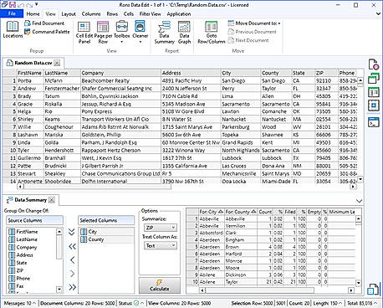This screenshot has width=383, height=308.
Task: Expand the Status indicator in status bar
Action: click(x=131, y=303)
